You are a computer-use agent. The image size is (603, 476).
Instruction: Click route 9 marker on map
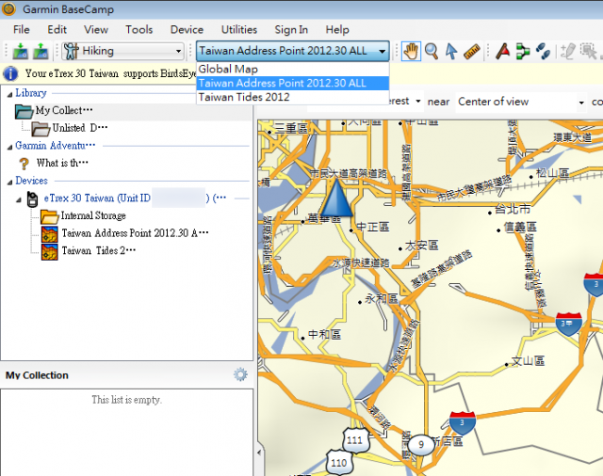(x=421, y=445)
